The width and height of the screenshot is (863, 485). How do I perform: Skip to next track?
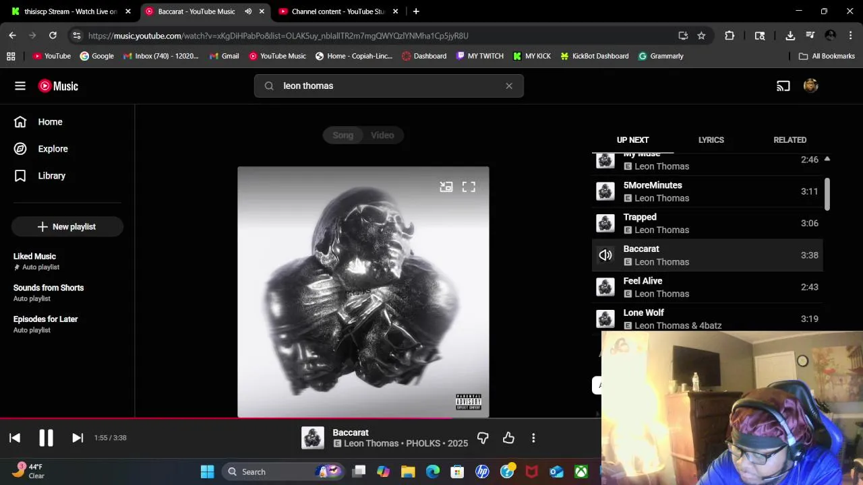pos(78,438)
